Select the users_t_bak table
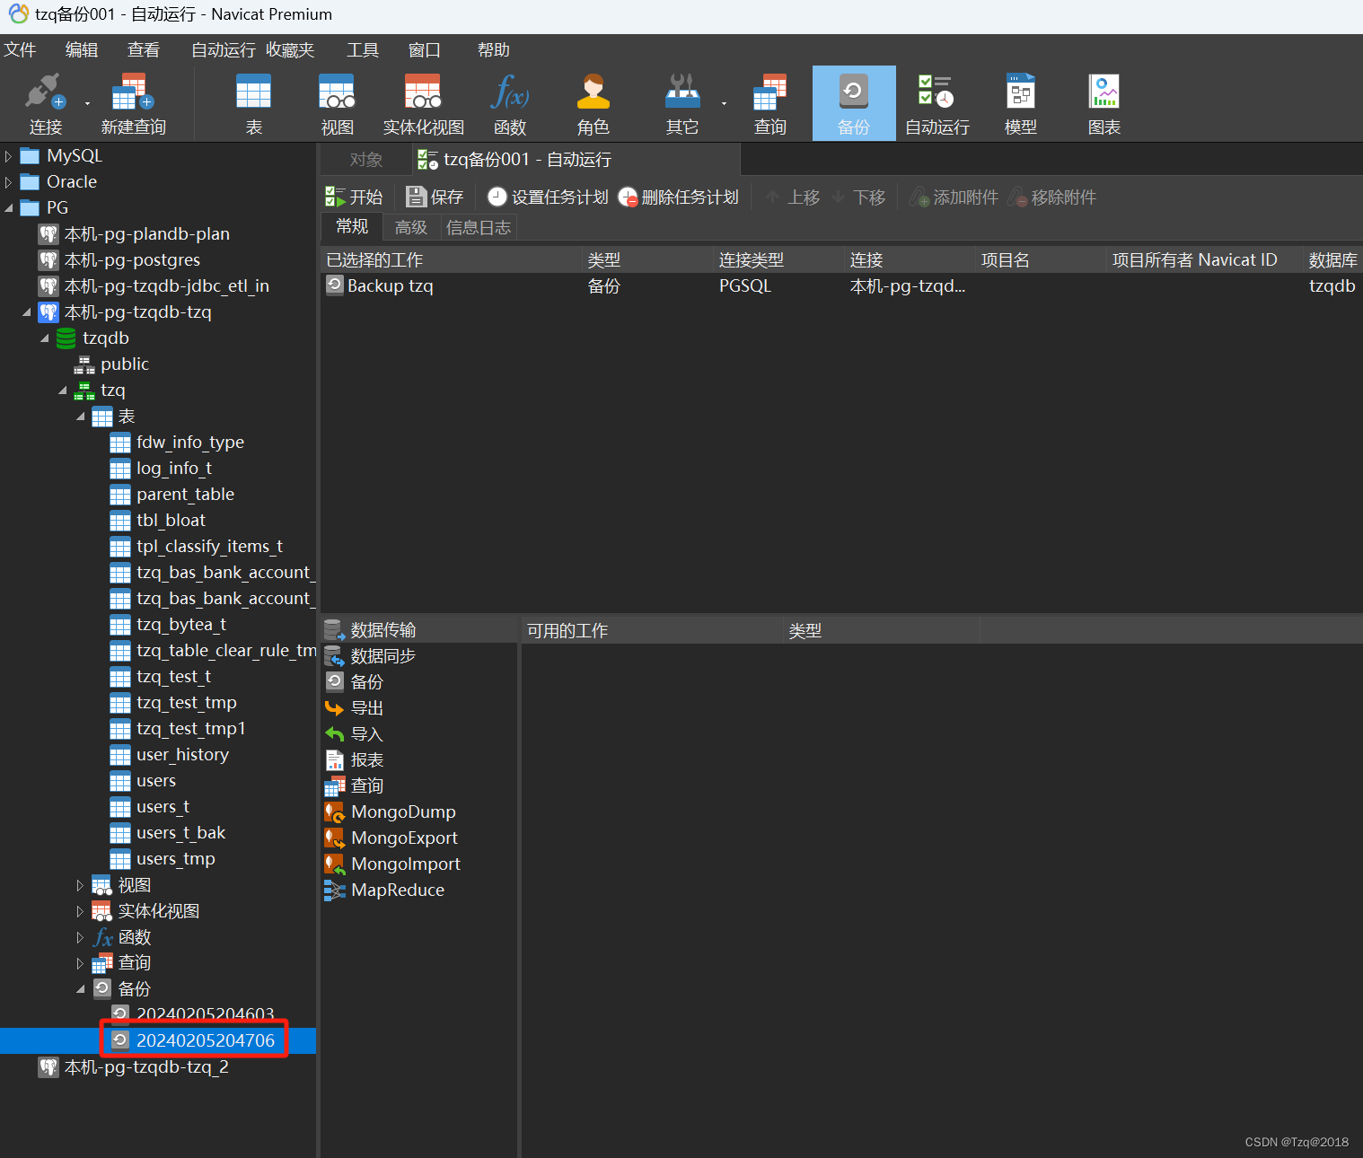1363x1158 pixels. coord(180,833)
